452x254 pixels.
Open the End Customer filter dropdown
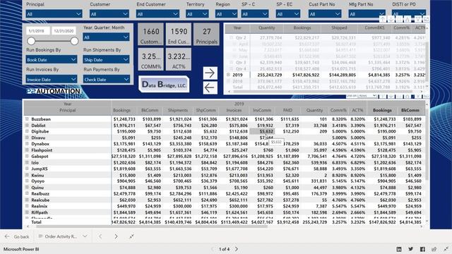point(157,14)
